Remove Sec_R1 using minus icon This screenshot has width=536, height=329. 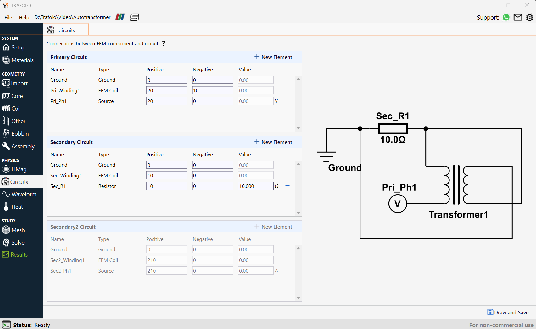click(288, 186)
